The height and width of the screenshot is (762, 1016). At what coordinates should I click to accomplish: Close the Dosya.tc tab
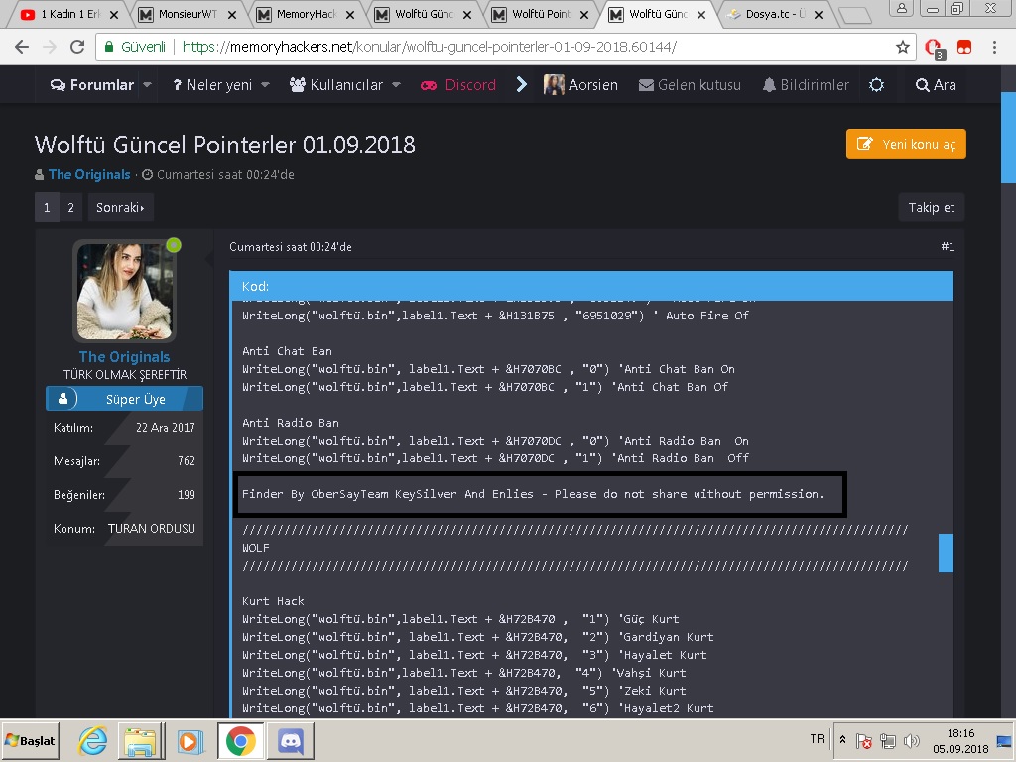[819, 14]
